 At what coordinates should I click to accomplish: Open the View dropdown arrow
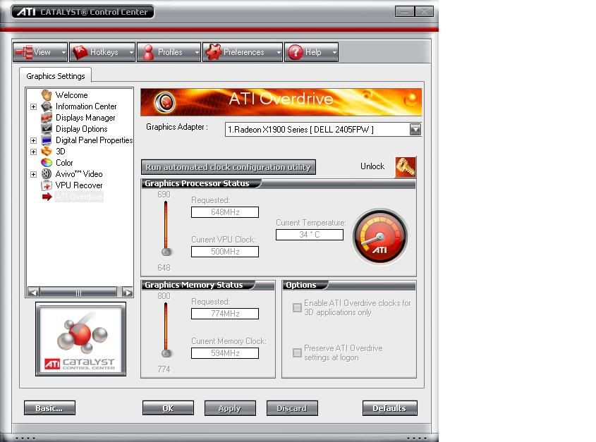[63, 52]
